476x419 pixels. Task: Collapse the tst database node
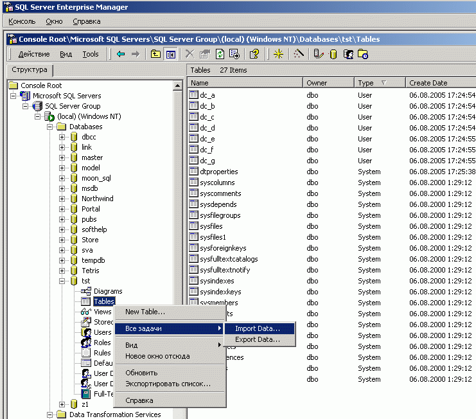point(62,281)
